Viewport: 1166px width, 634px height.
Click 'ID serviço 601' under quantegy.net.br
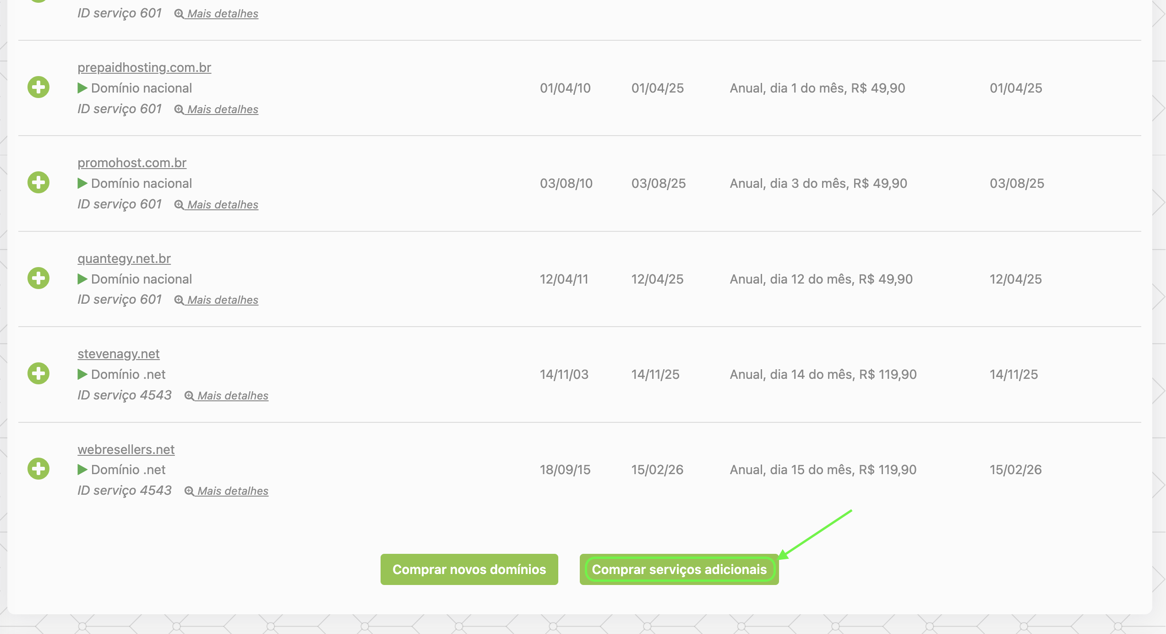[x=120, y=299]
